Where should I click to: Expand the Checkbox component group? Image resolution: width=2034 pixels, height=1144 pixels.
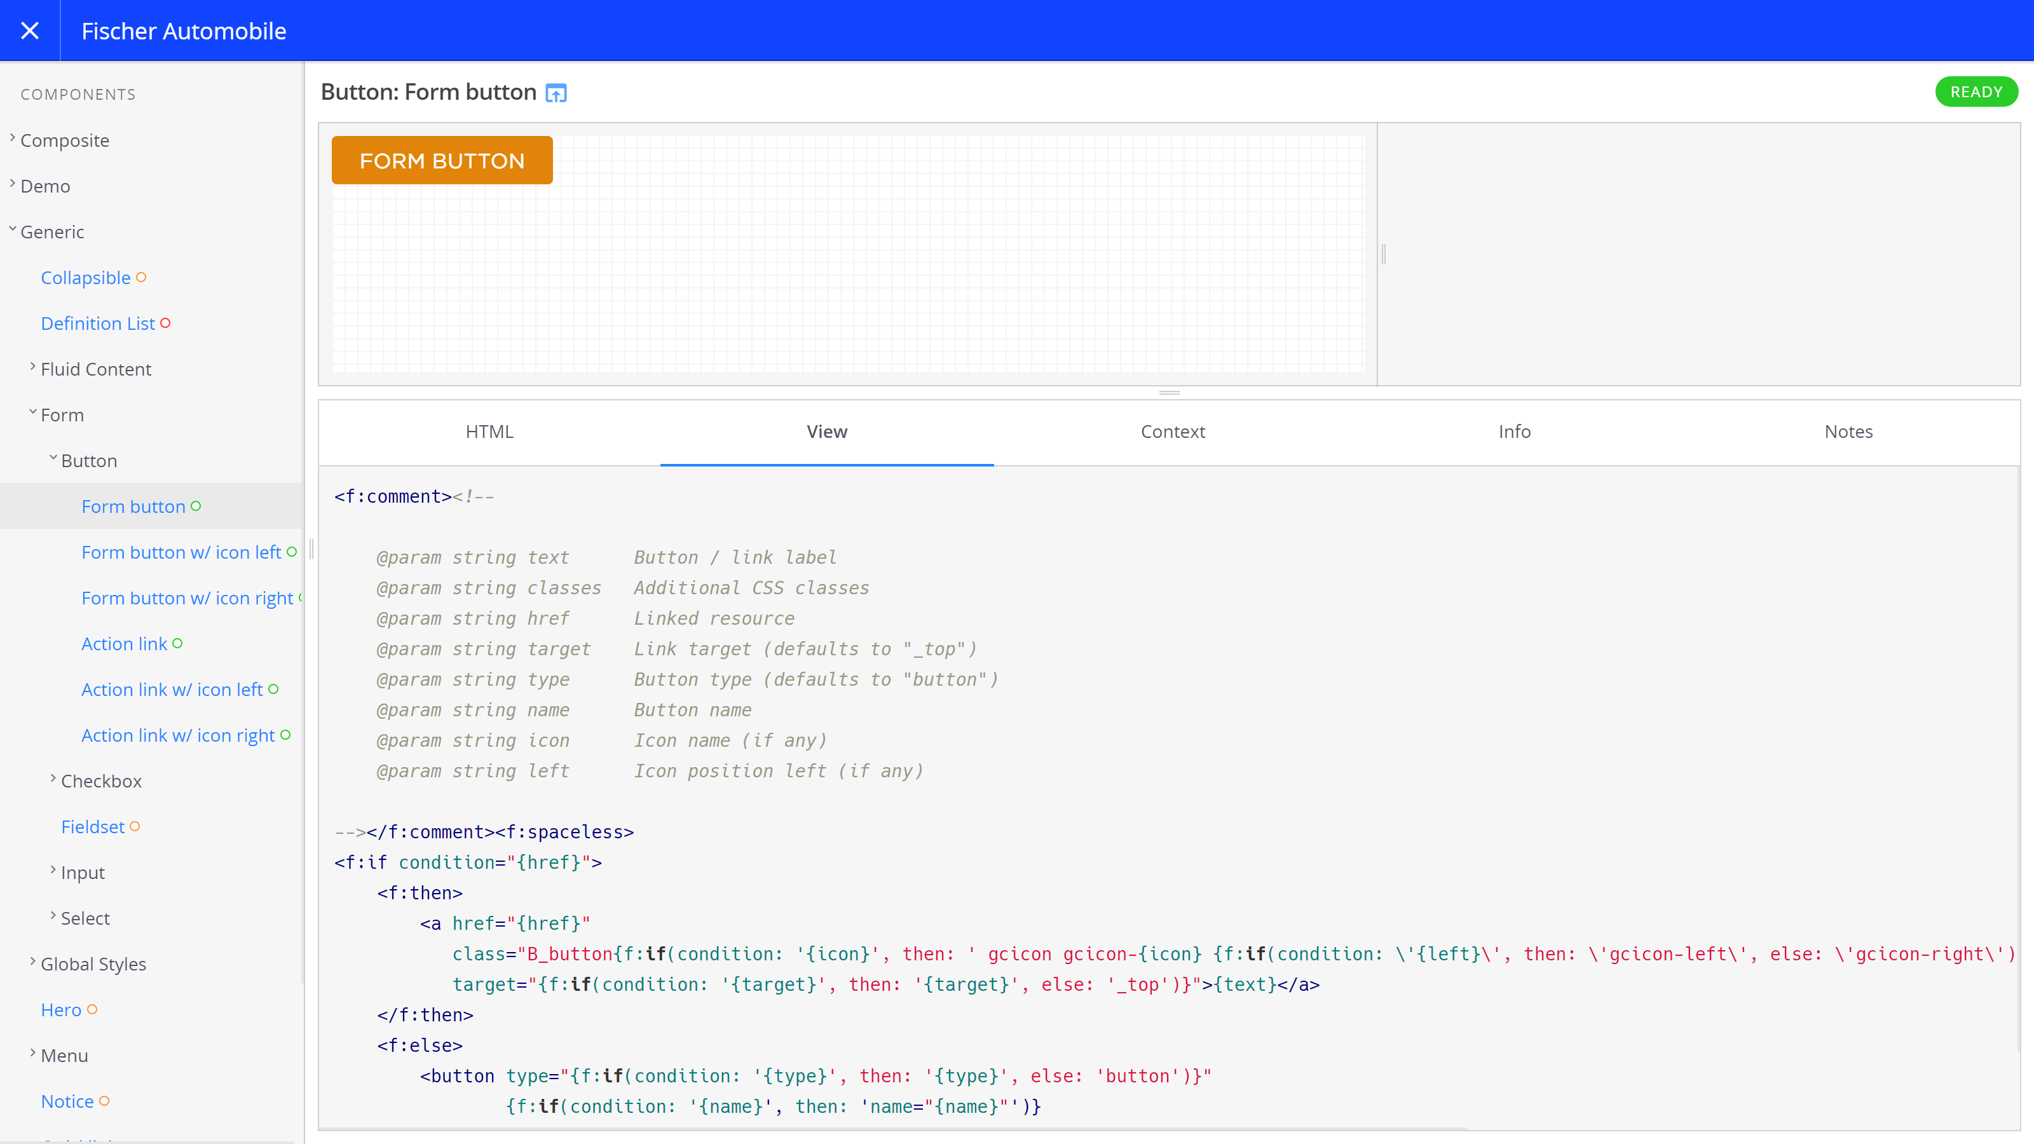coord(101,781)
